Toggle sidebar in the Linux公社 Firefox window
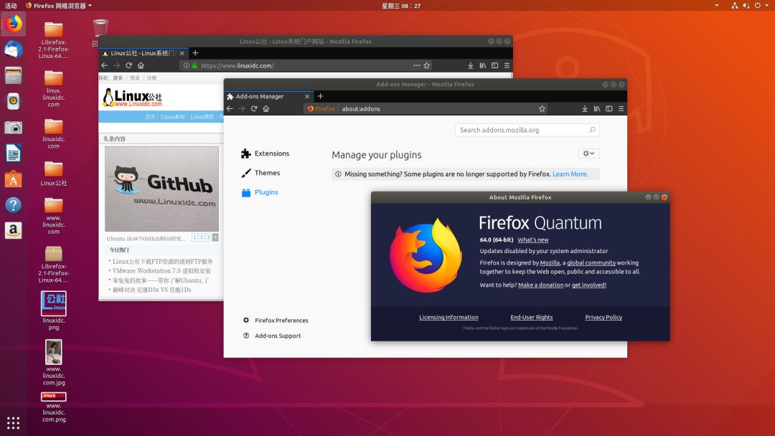 coord(494,65)
